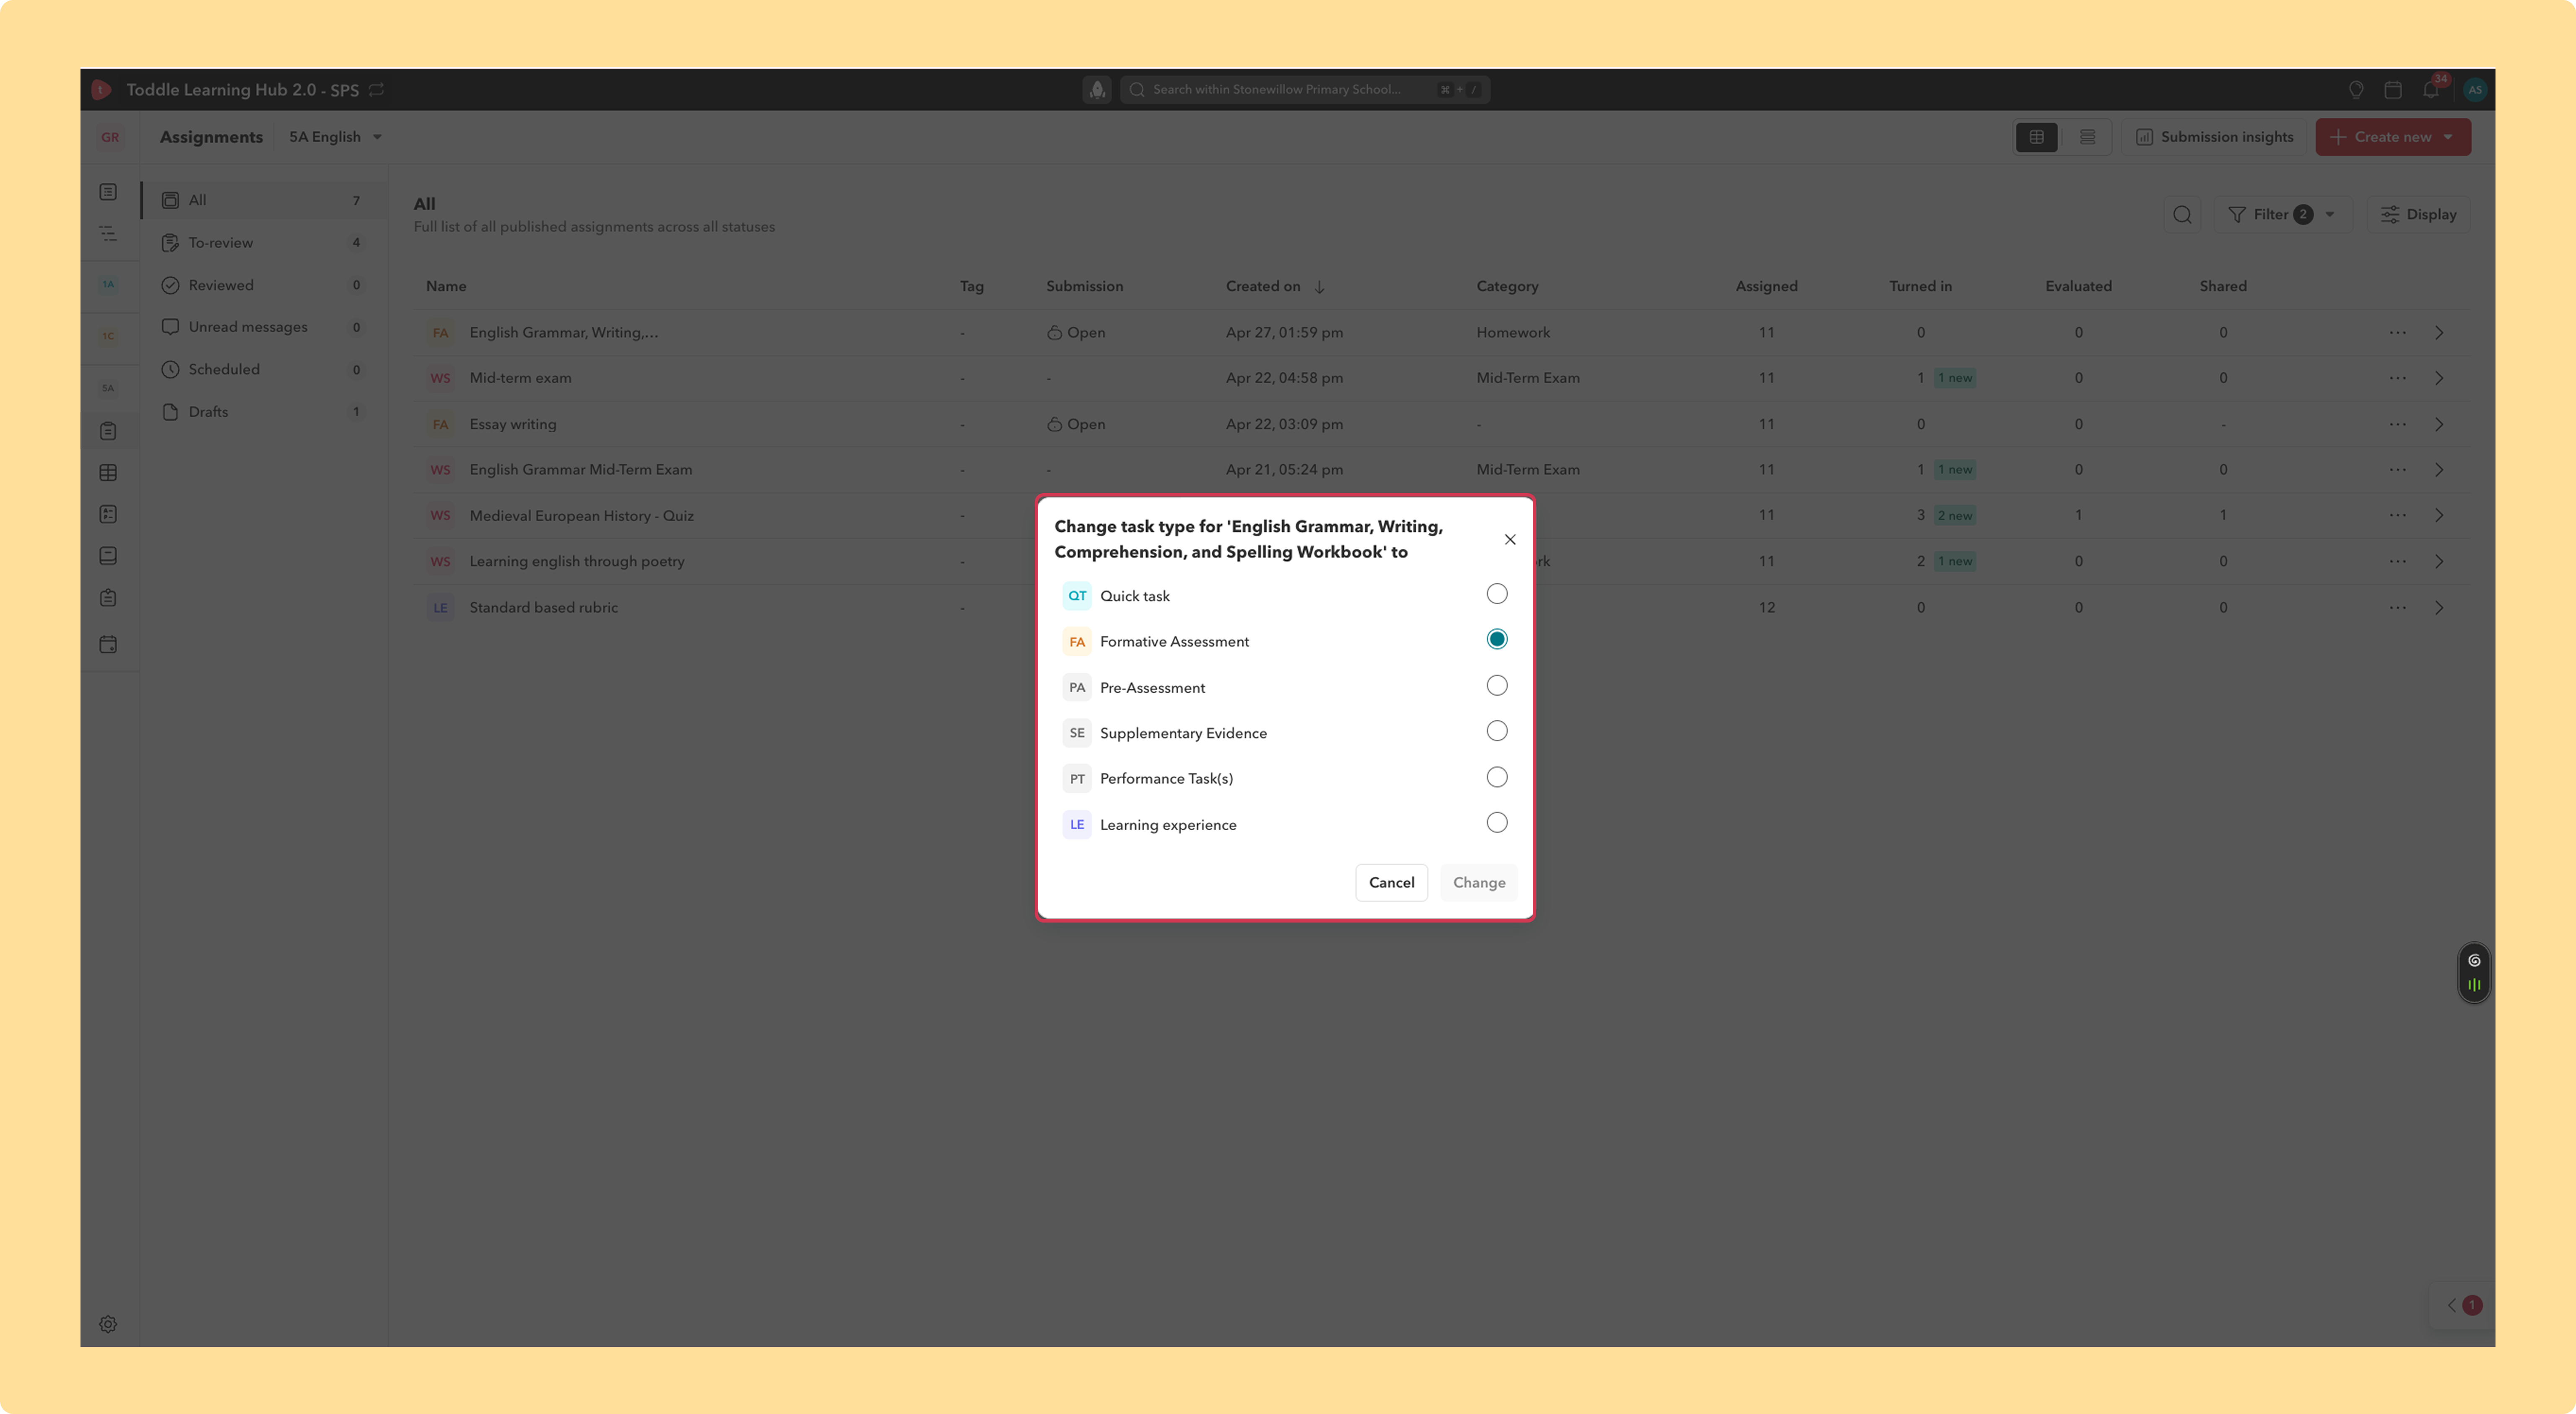This screenshot has height=1414, width=2576.
Task: Click the Cancel button
Action: tap(1391, 882)
